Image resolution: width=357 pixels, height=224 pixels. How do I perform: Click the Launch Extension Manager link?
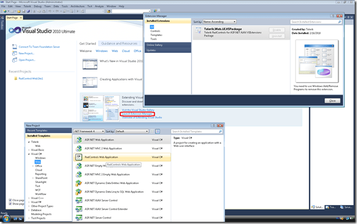[137, 114]
